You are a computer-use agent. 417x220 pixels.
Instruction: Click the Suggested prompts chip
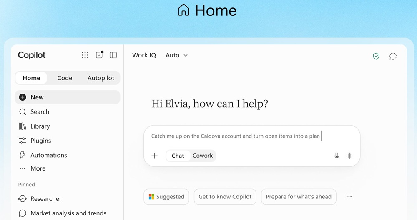tap(166, 197)
